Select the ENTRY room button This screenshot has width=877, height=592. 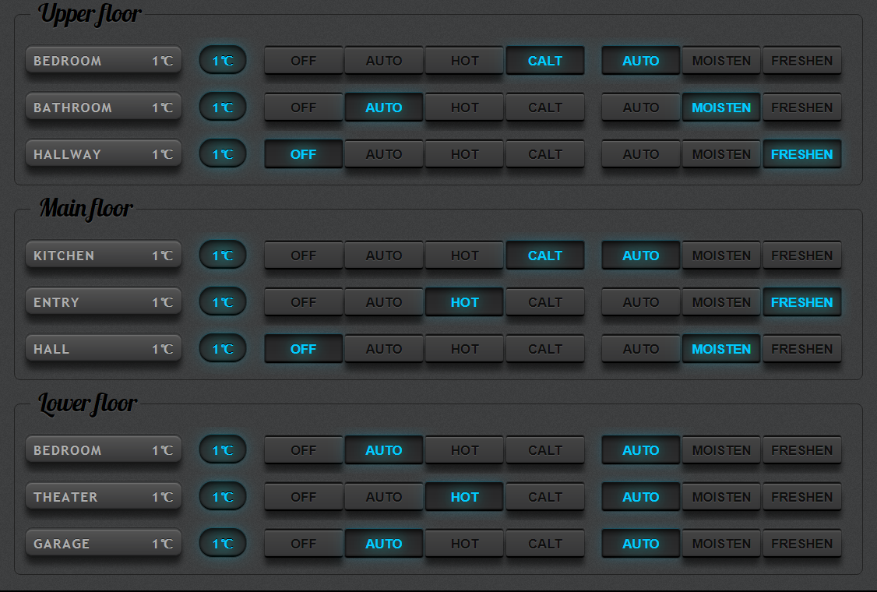(x=104, y=302)
